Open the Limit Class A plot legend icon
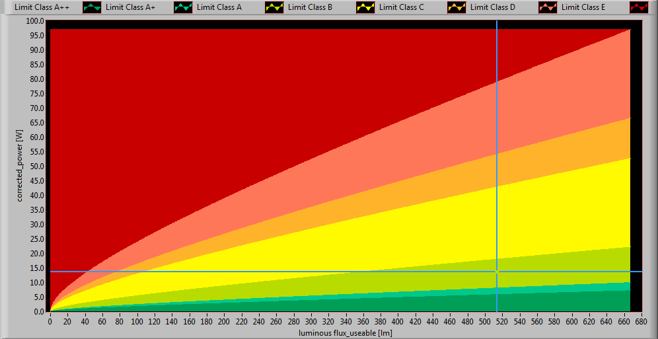Screen dimensions: 658x339 274,7
